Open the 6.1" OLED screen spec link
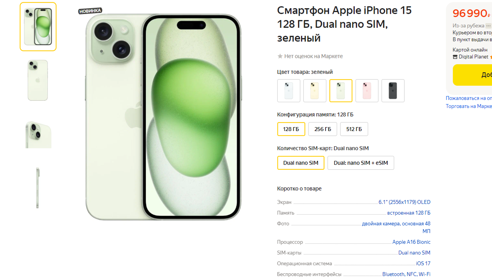 [x=404, y=202]
